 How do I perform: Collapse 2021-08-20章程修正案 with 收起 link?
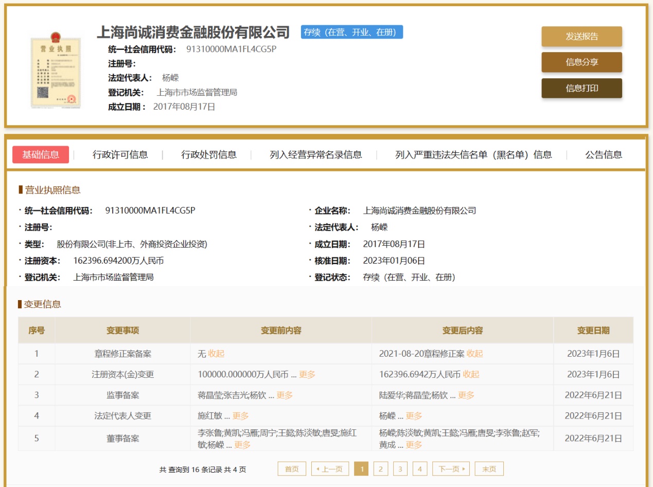tap(474, 354)
